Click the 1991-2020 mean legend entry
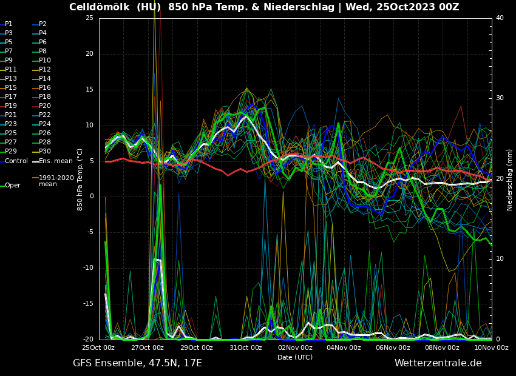516x376 pixels. click(56, 181)
